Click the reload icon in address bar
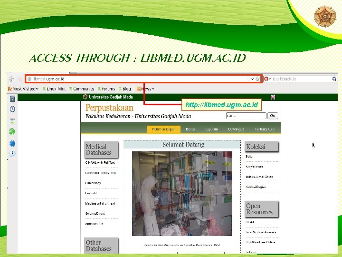Viewport: 342px width, 257px height. pyautogui.click(x=257, y=79)
